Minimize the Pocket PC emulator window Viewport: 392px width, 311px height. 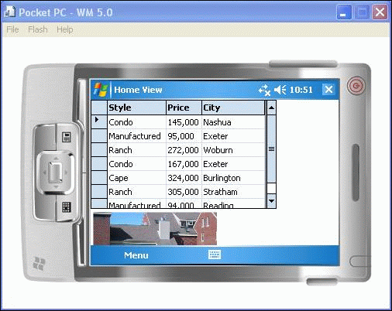pos(344,12)
